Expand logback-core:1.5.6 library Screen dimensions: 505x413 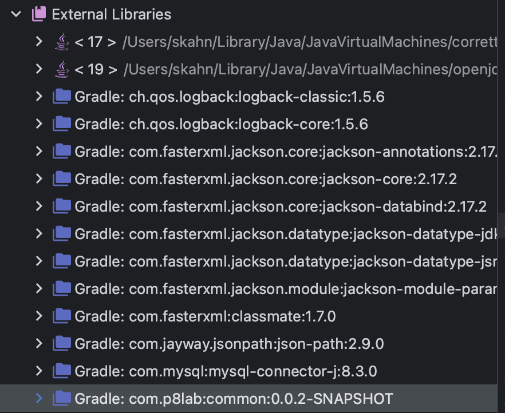39,124
